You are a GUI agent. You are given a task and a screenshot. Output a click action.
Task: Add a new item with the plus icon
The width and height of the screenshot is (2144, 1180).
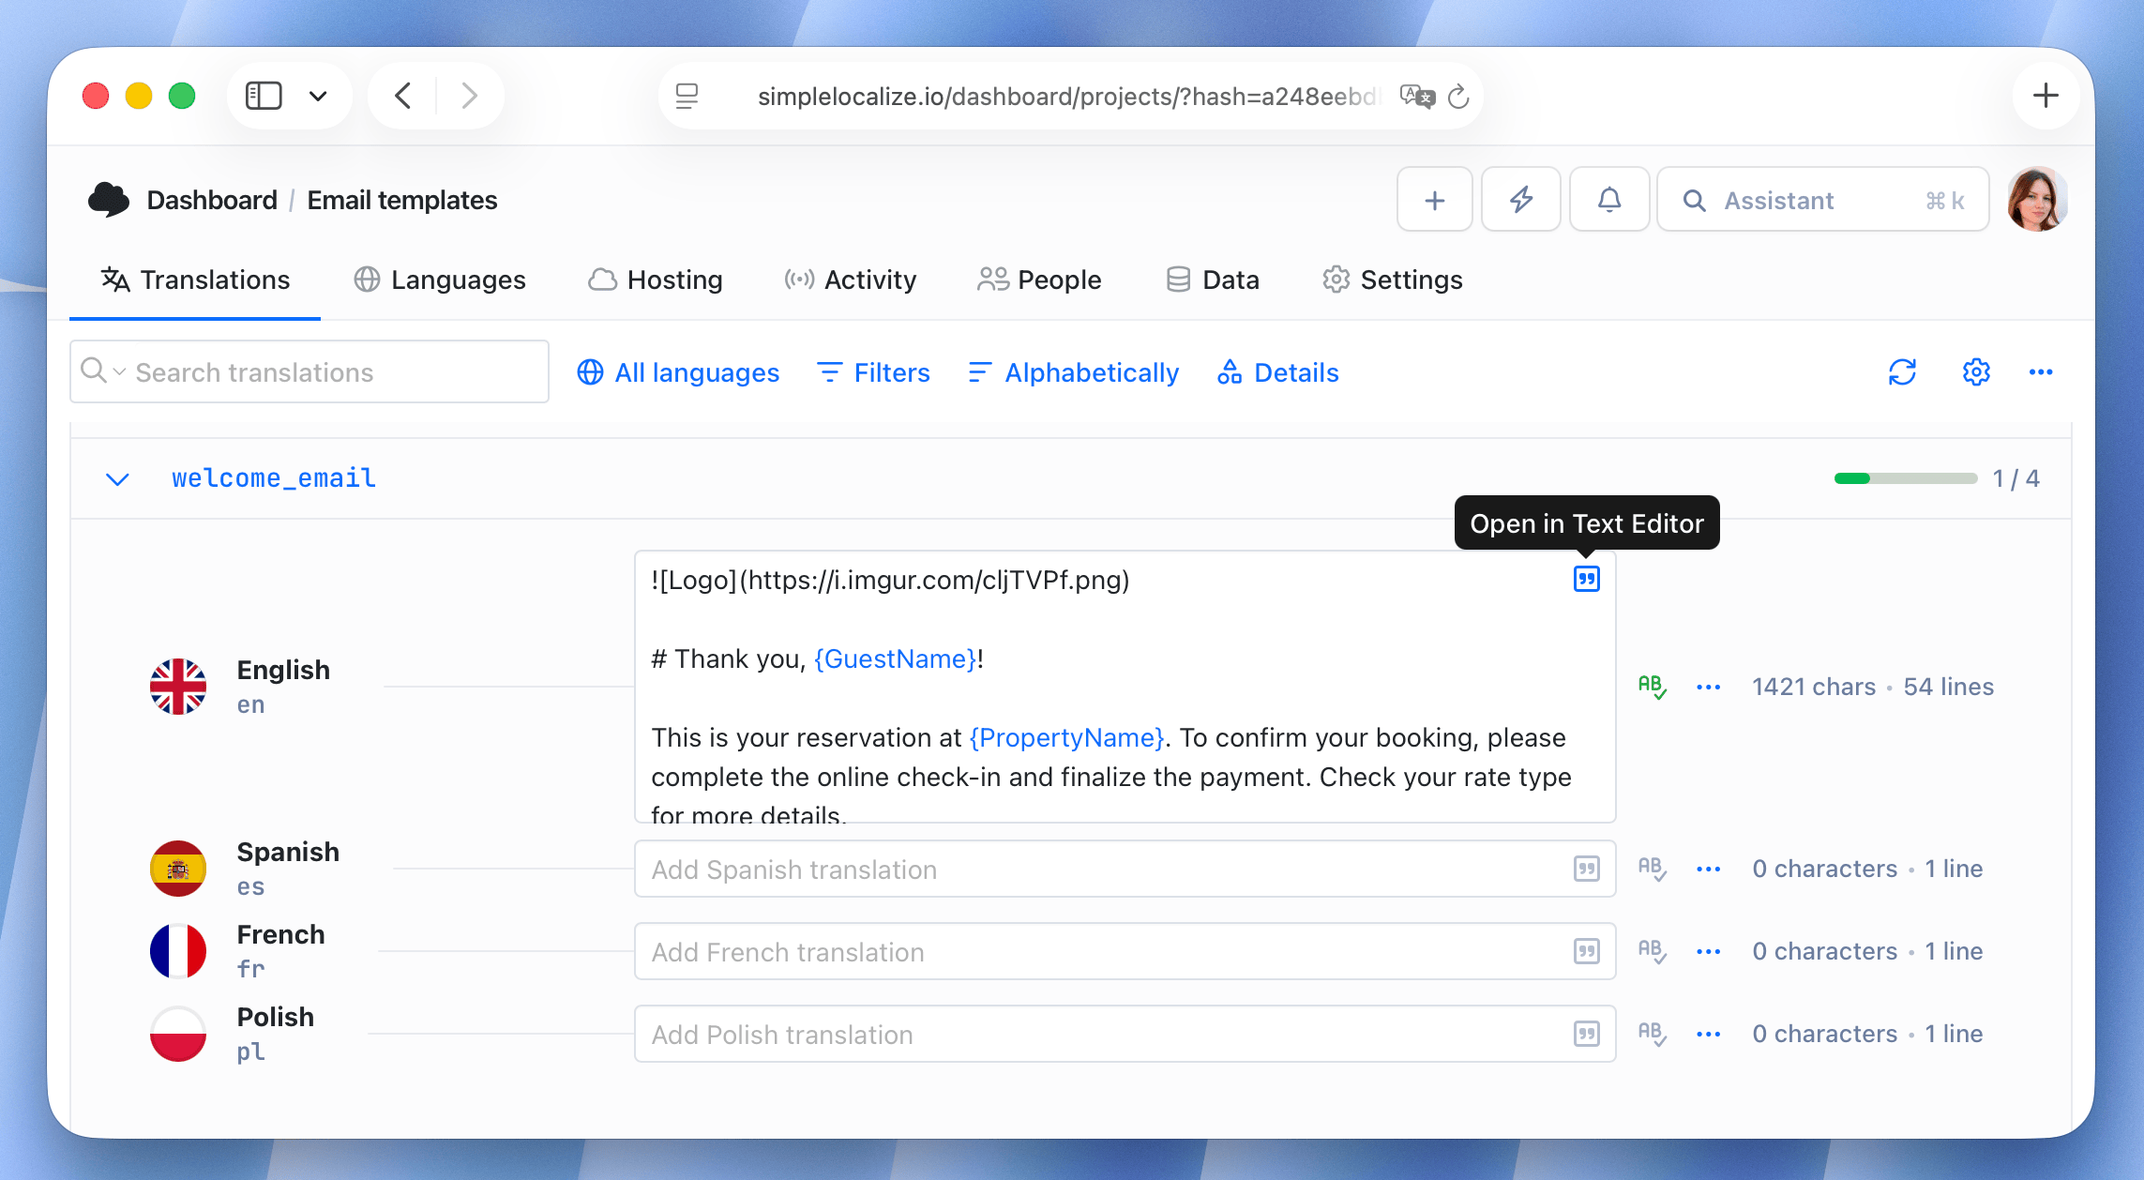click(1434, 199)
